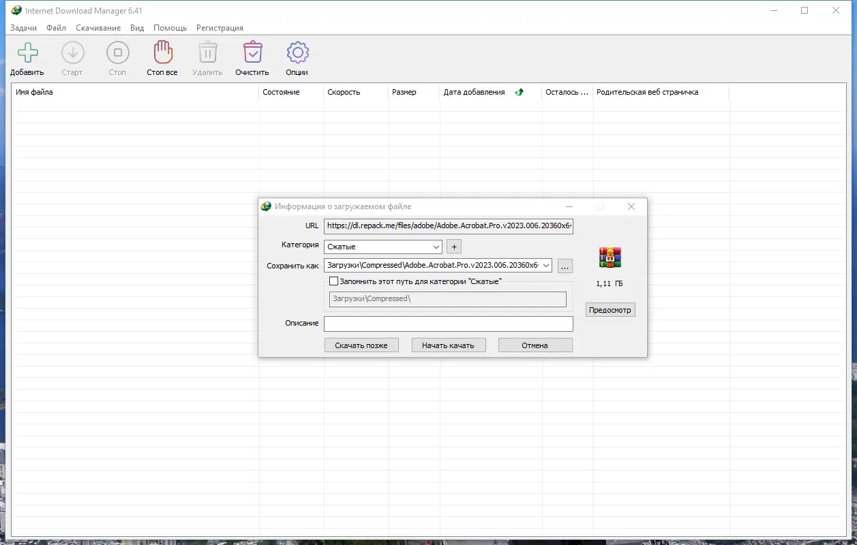Open the Скачивание menu
Image resolution: width=857 pixels, height=545 pixels.
pyautogui.click(x=98, y=28)
